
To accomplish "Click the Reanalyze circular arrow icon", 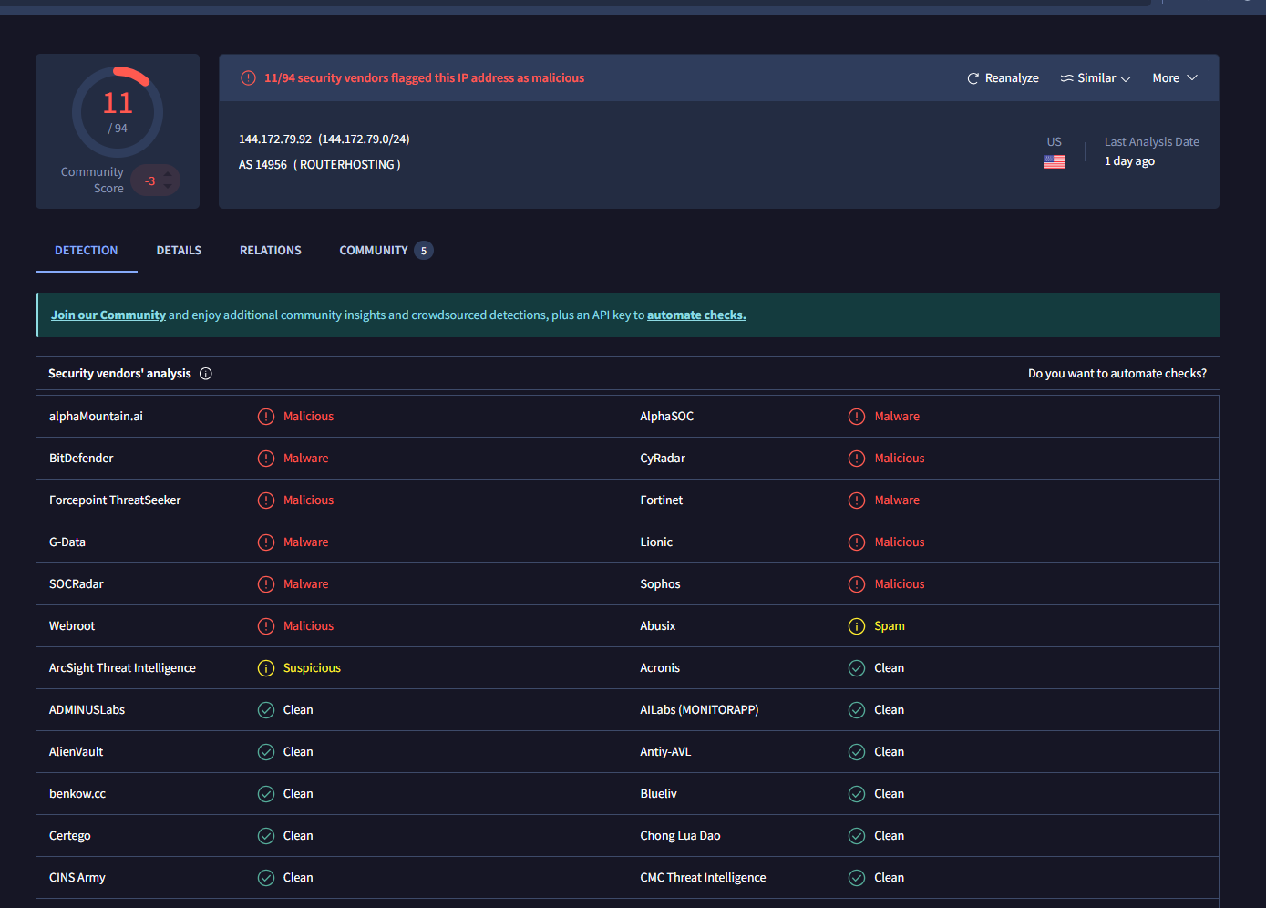I will click(x=973, y=78).
